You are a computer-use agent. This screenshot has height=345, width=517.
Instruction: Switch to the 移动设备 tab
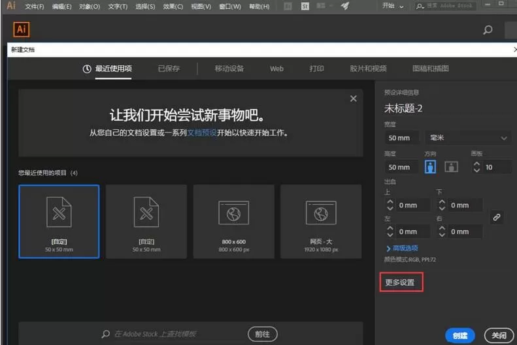[x=229, y=68]
